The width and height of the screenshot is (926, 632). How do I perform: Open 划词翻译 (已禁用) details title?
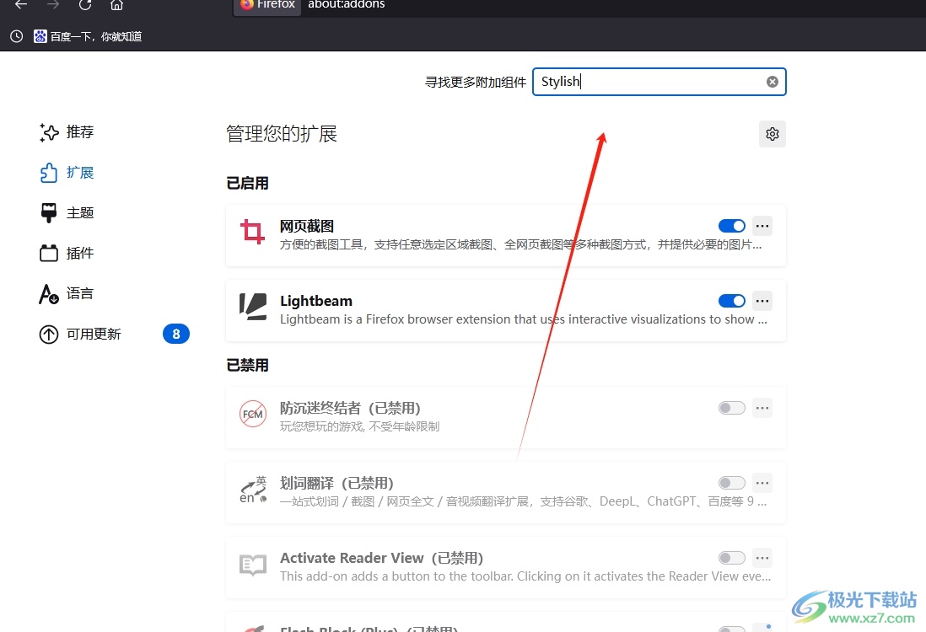click(x=336, y=483)
